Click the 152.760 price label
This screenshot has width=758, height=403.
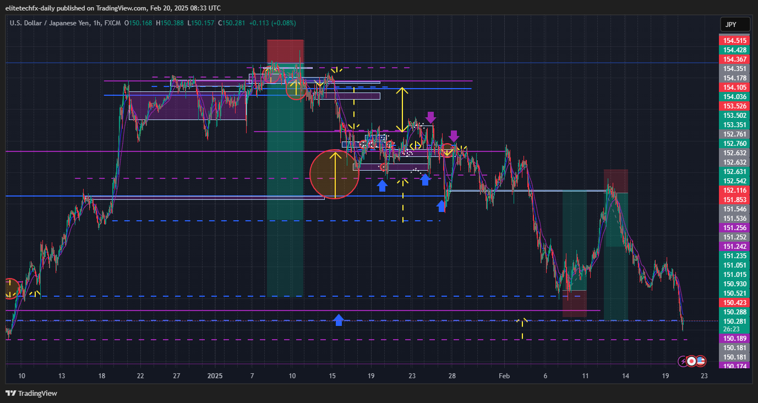point(735,144)
